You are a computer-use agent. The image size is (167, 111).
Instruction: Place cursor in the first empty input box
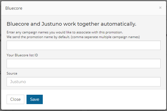[83, 46]
